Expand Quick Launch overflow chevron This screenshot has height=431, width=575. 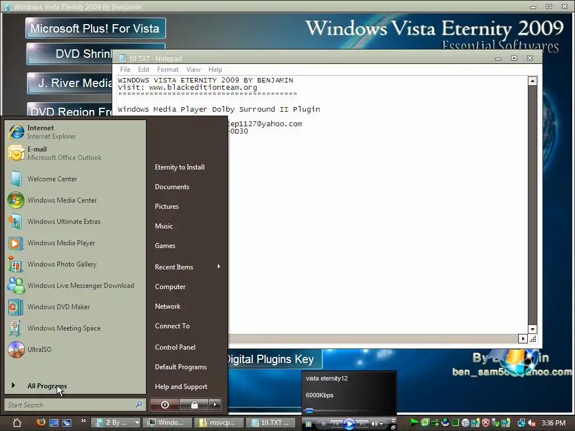point(83,421)
